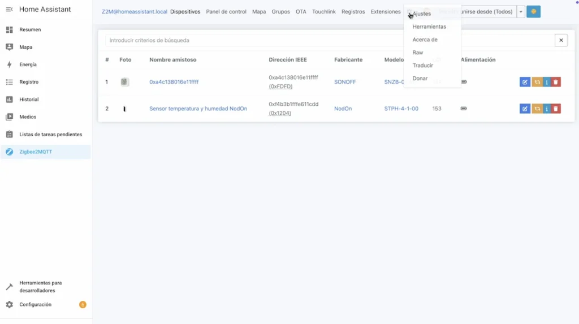Switch to the Touchlink tab
The image size is (579, 324).
pyautogui.click(x=323, y=12)
